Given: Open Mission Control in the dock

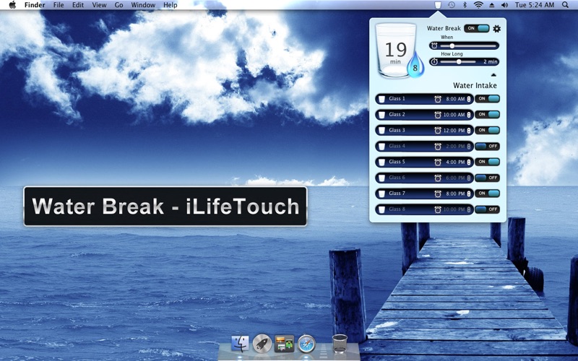Looking at the screenshot, I should coord(285,344).
